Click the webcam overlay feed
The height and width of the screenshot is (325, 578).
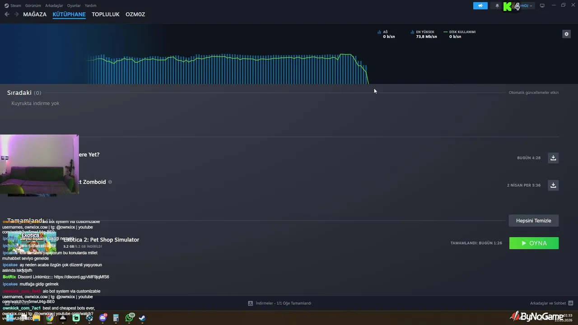click(x=39, y=164)
